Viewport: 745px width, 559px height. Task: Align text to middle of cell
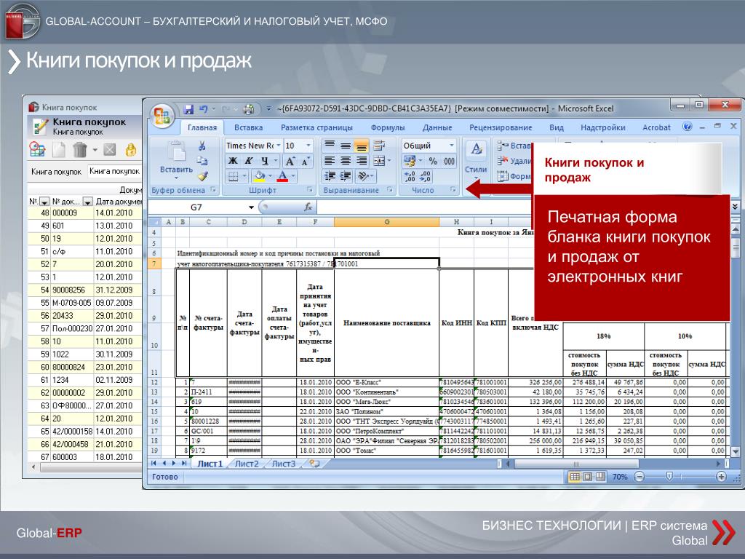346,146
